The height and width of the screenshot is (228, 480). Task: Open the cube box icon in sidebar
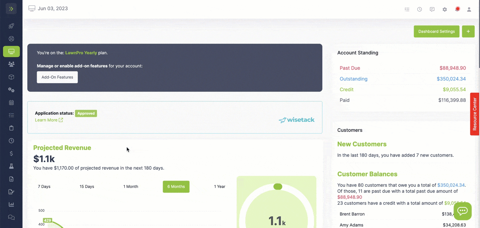click(11, 77)
